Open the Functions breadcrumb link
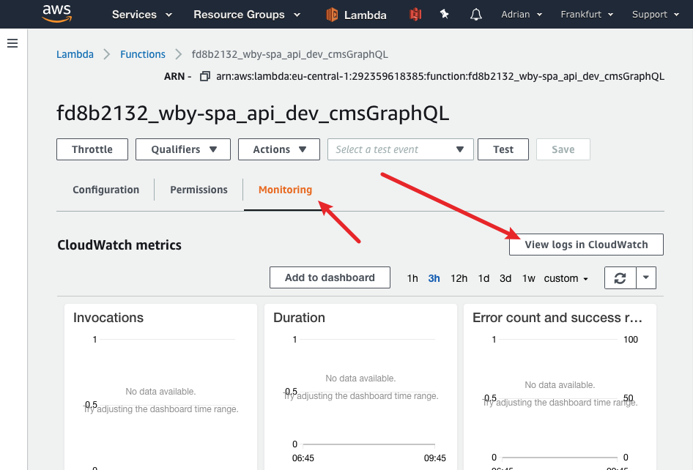The width and height of the screenshot is (693, 470). click(142, 54)
